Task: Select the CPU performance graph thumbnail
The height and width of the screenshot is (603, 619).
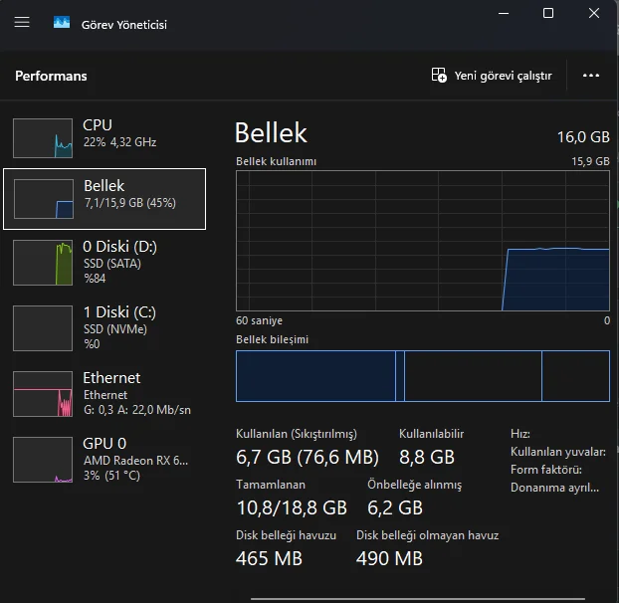Action: pos(43,138)
